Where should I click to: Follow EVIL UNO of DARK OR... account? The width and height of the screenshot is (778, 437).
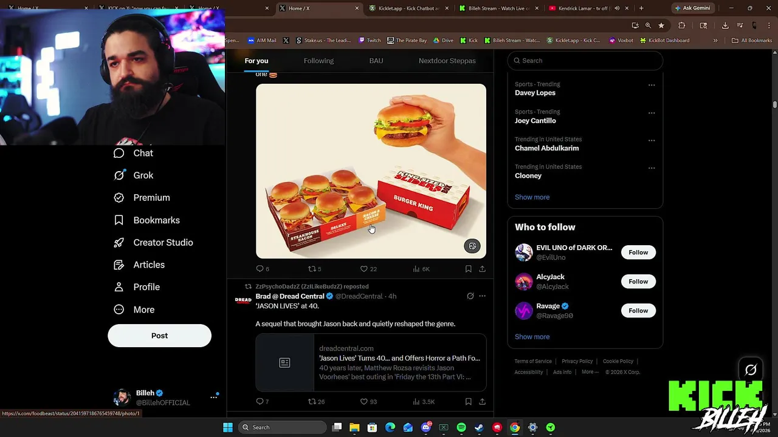[638, 252]
